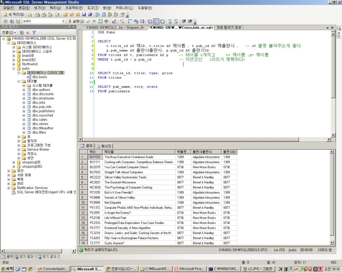Select dbo.basic diagram in the tree
Image resolution: width=342 pixels, height=273 pixels.
pyautogui.click(x=39, y=77)
